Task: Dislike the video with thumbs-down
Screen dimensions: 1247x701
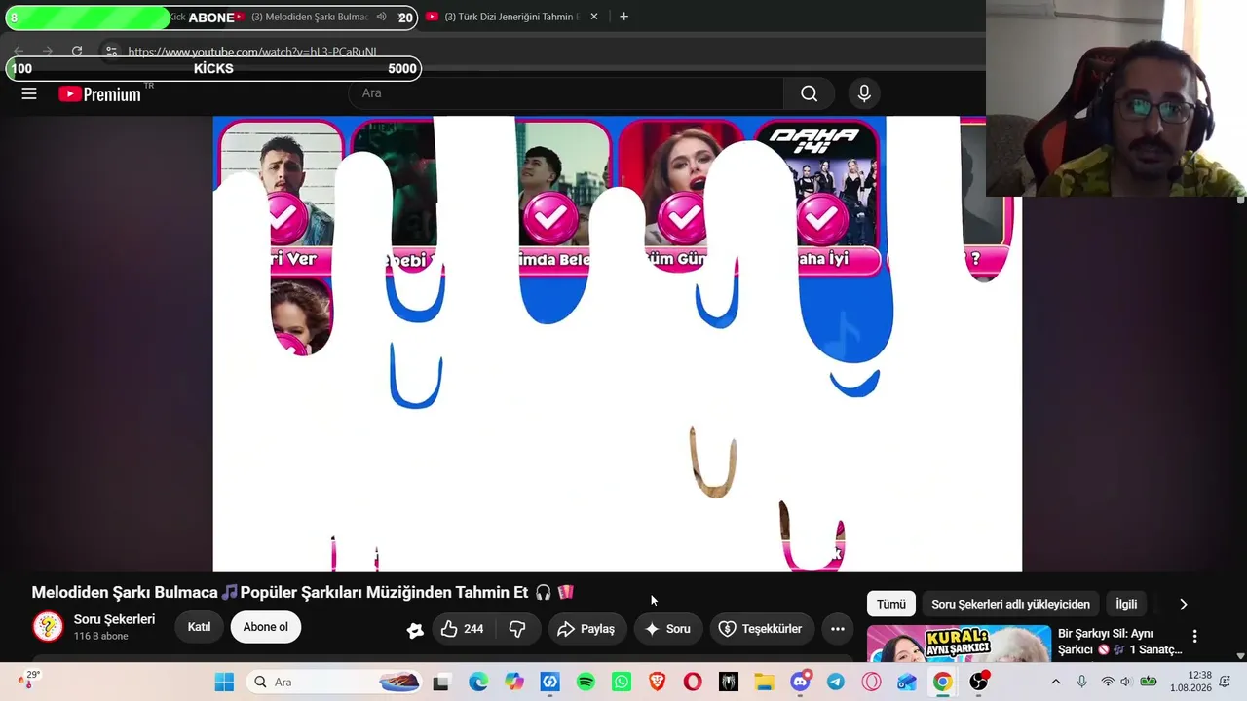Action: pos(517,629)
